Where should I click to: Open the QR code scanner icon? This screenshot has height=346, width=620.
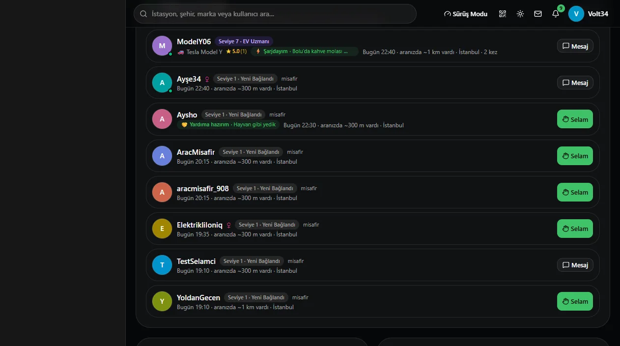502,14
